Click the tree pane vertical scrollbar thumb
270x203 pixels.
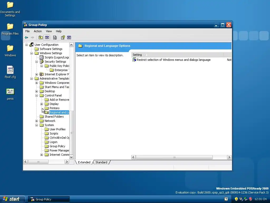(71, 133)
